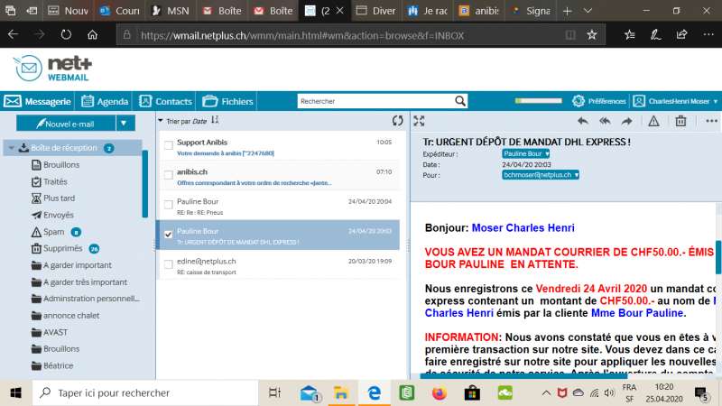This screenshot has width=722, height=406.
Task: Uncheck the selected URGENT DÉPÔT email
Action: point(169,235)
